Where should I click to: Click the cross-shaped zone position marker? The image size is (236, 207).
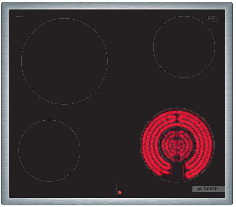[x=116, y=188]
